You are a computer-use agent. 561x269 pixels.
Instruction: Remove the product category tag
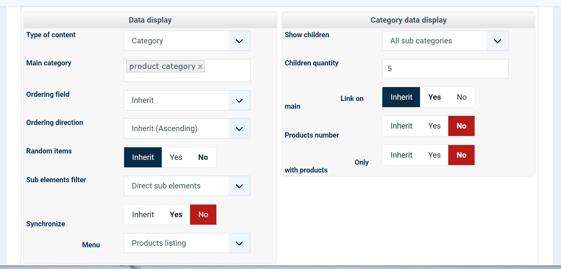(x=200, y=67)
